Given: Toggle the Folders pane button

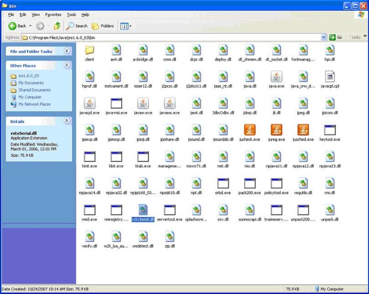Looking at the screenshot, I should 103,26.
